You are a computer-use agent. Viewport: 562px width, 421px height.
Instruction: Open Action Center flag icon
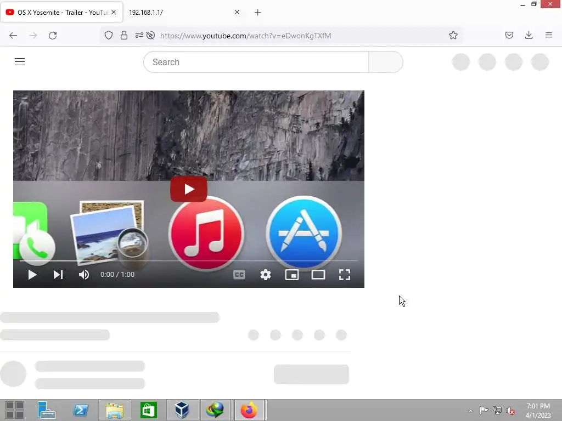pyautogui.click(x=484, y=410)
